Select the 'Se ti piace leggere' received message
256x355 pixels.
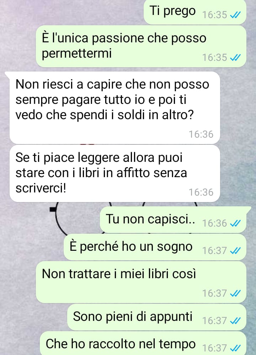click(115, 174)
